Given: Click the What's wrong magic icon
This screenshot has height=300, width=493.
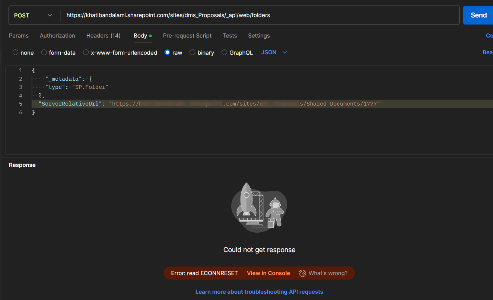Looking at the screenshot, I should click(x=302, y=273).
